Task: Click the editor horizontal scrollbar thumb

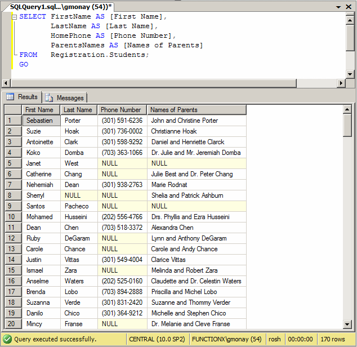Action: pos(154,83)
